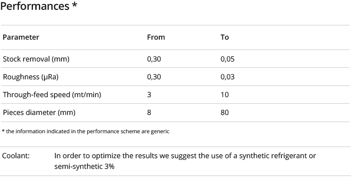This screenshot has height=188, width=351.
Task: Select the Stock removal (mm) row label
Action: point(36,59)
